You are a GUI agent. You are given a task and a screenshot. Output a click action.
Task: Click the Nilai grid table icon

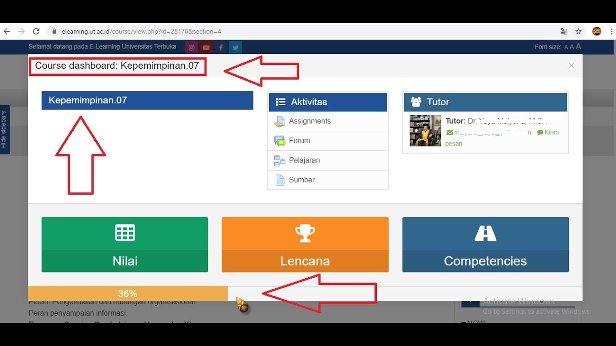coord(125,233)
